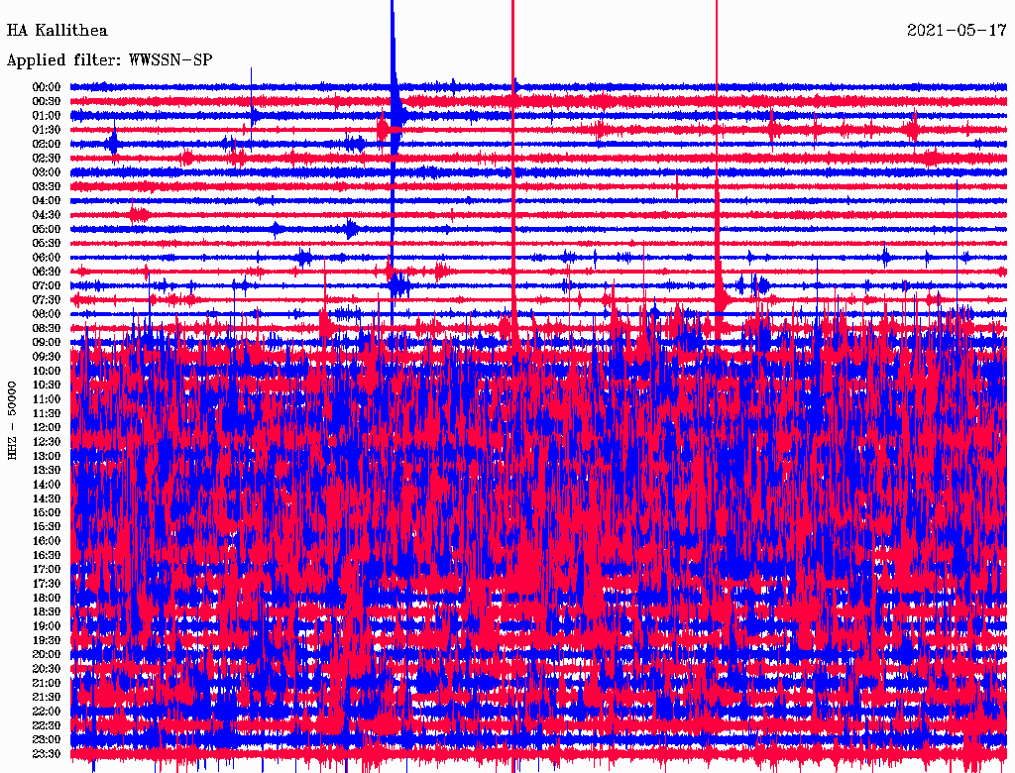This screenshot has height=773, width=1015.
Task: Select the 21:00 time row label
Action: coord(47,683)
